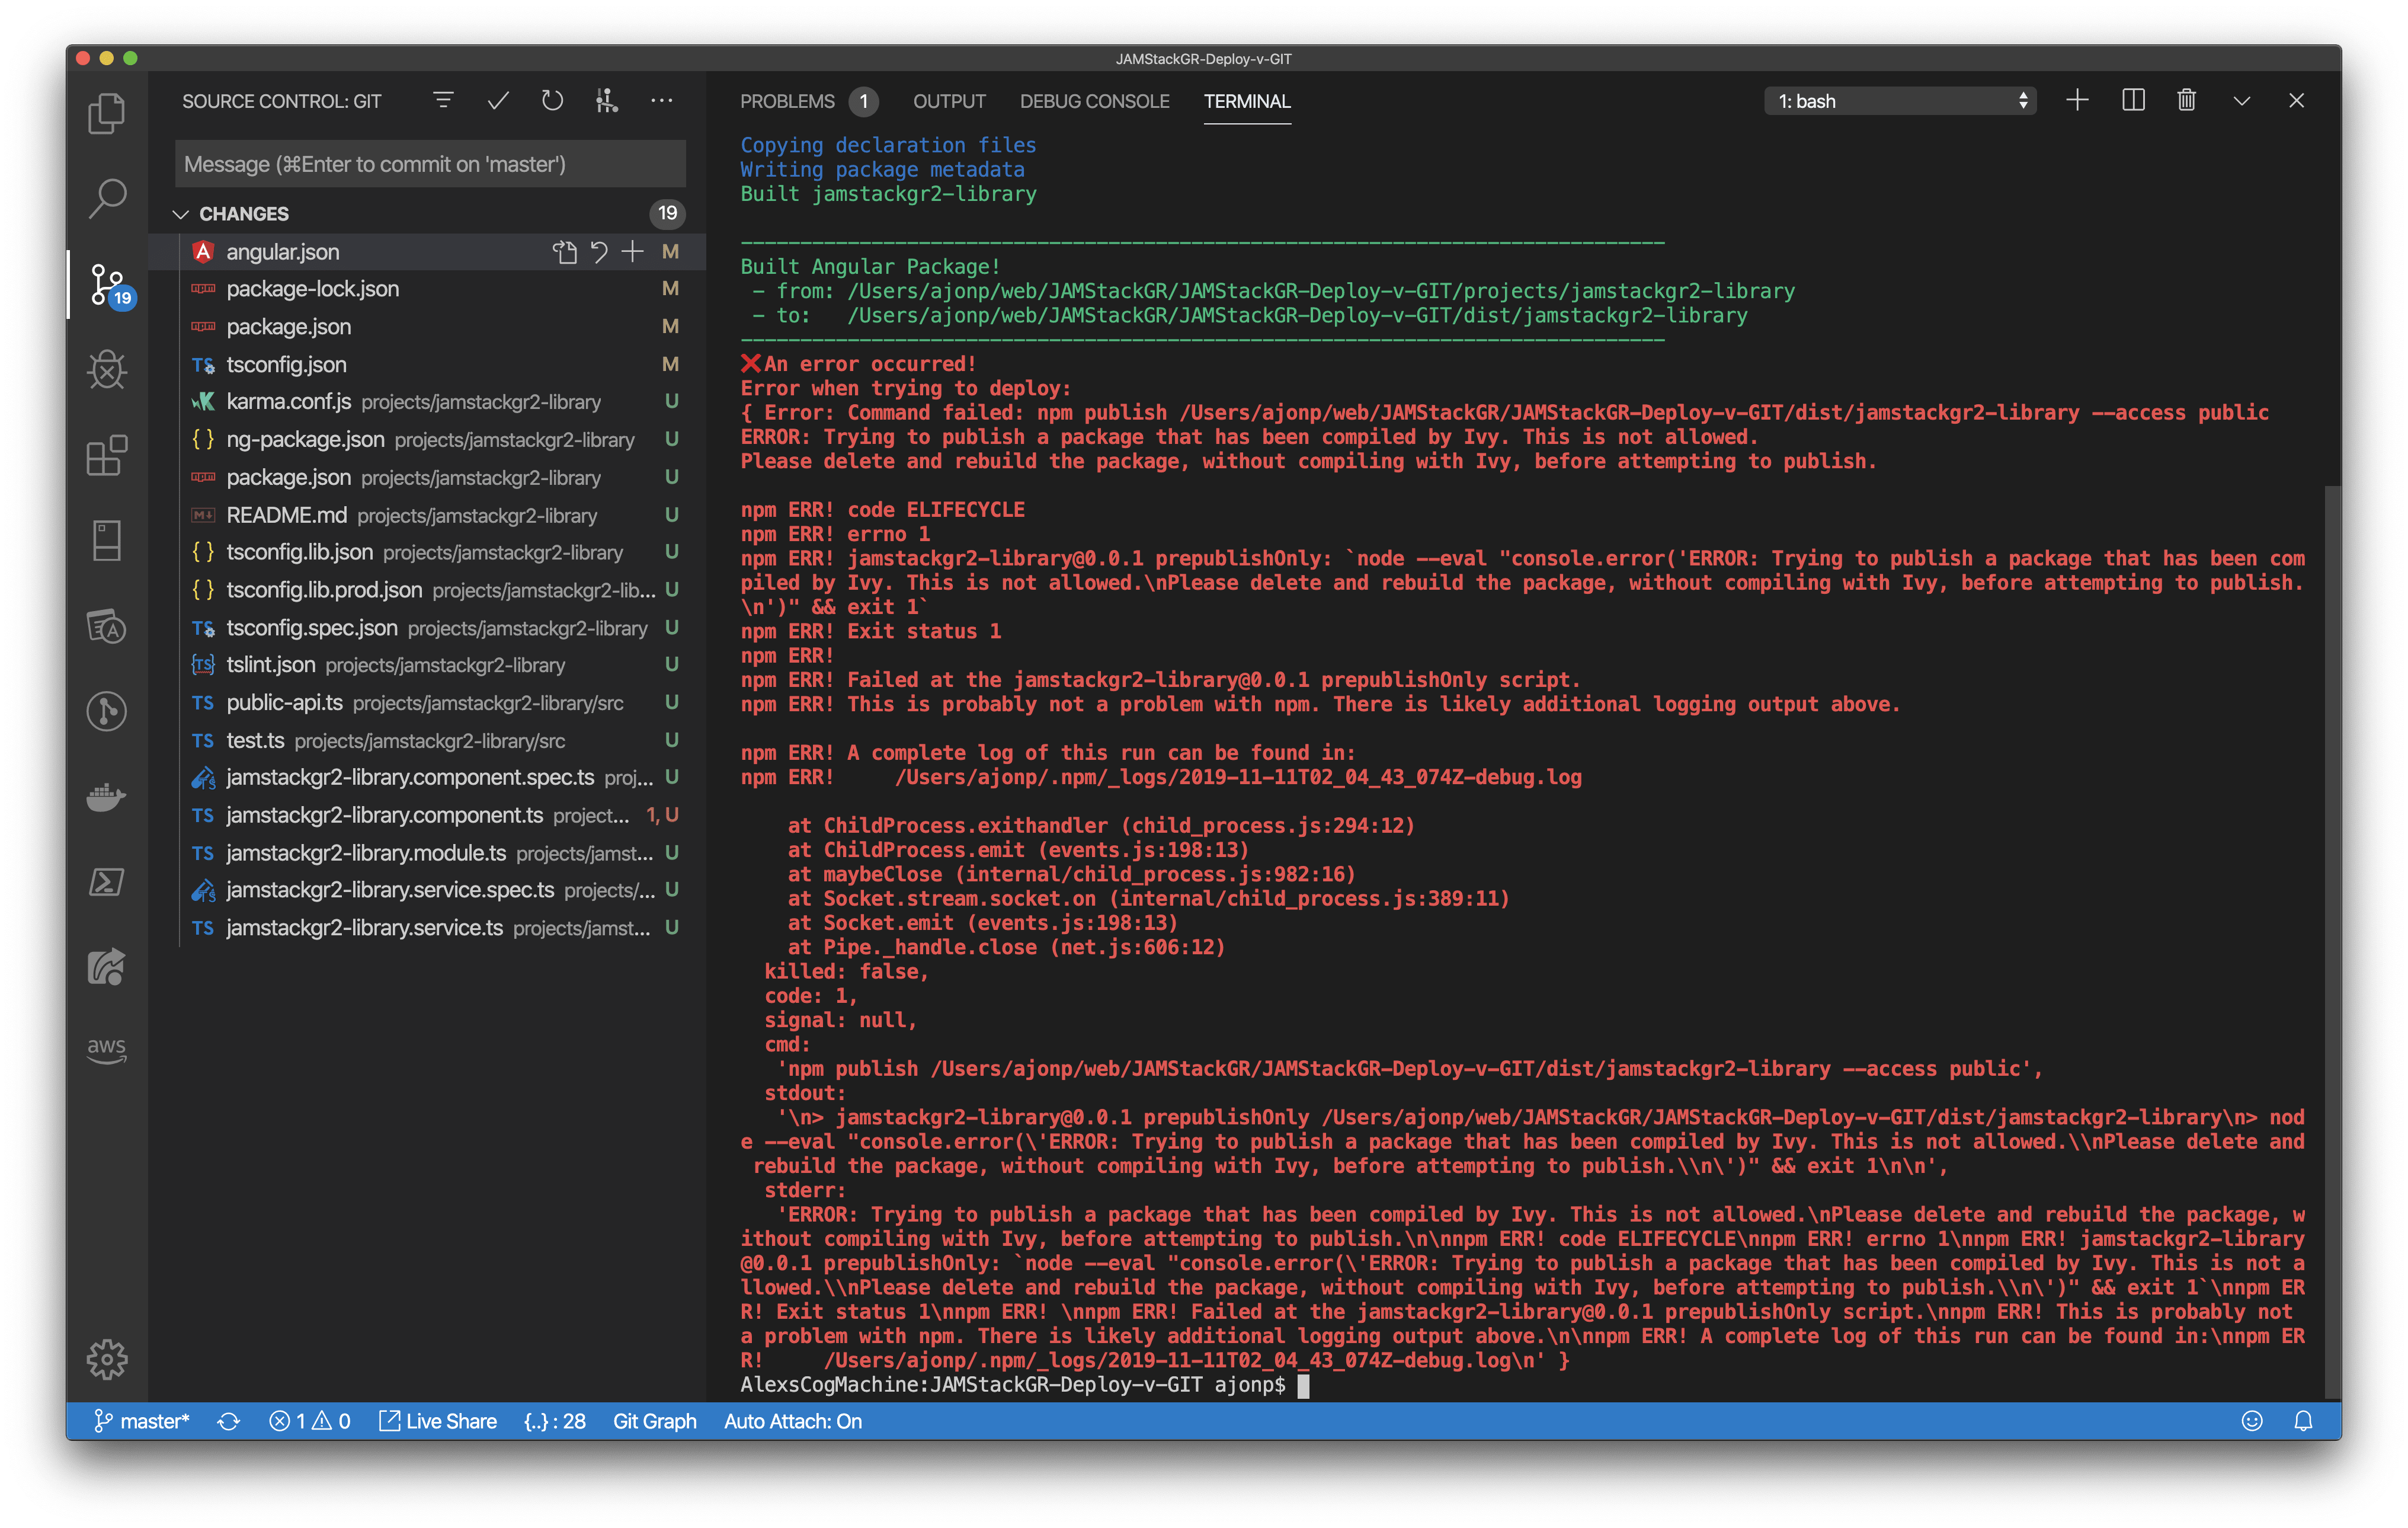Open source control More Actions ellipsis

point(661,100)
